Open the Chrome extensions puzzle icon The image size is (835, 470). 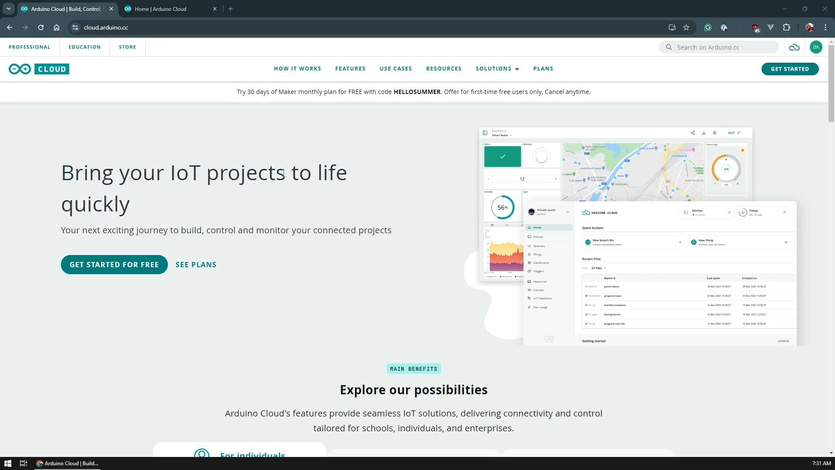click(x=786, y=27)
